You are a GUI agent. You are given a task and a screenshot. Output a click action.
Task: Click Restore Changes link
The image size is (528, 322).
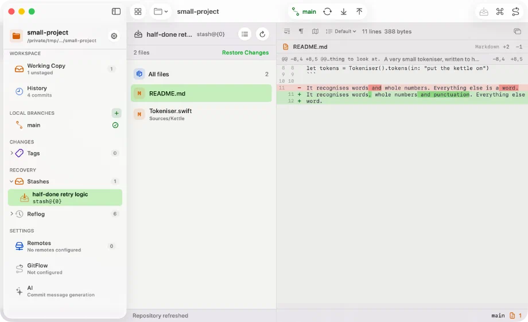pyautogui.click(x=245, y=53)
